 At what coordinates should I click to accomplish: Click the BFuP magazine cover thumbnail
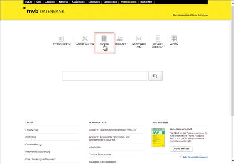click(158, 137)
